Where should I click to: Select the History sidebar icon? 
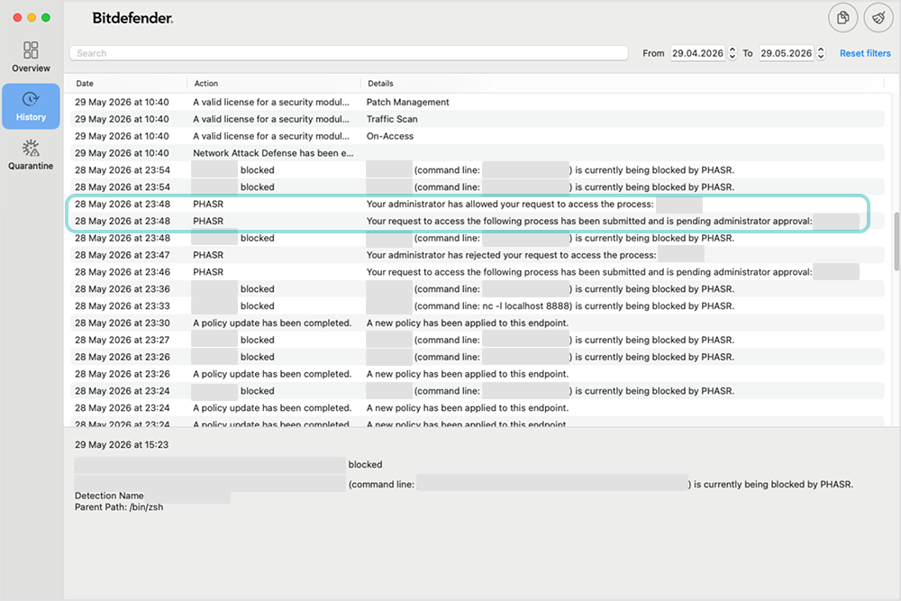(x=31, y=99)
